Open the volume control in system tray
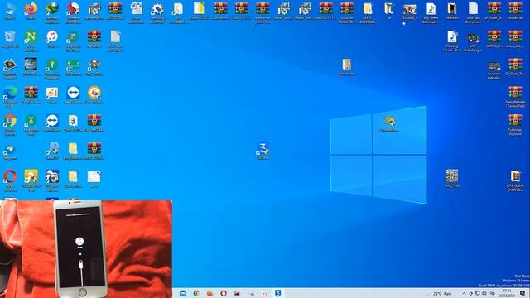This screenshot has height=298, width=530. [484, 293]
